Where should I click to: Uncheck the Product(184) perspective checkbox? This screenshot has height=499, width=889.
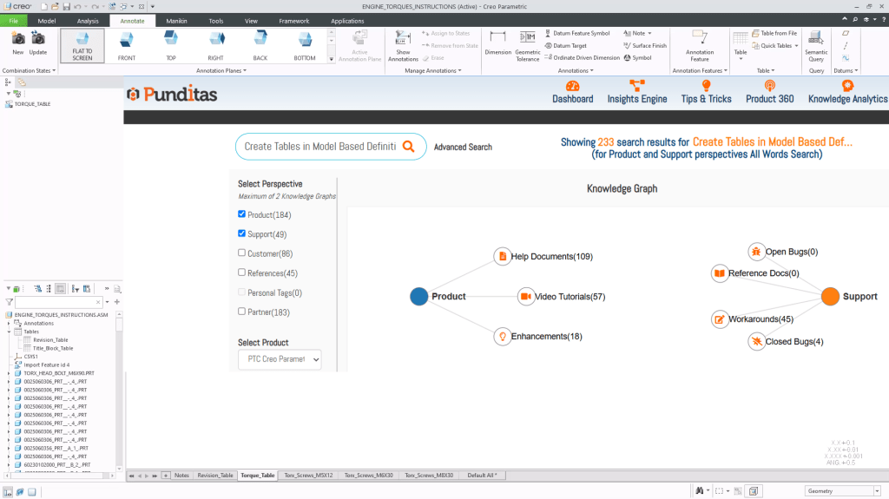(x=242, y=214)
